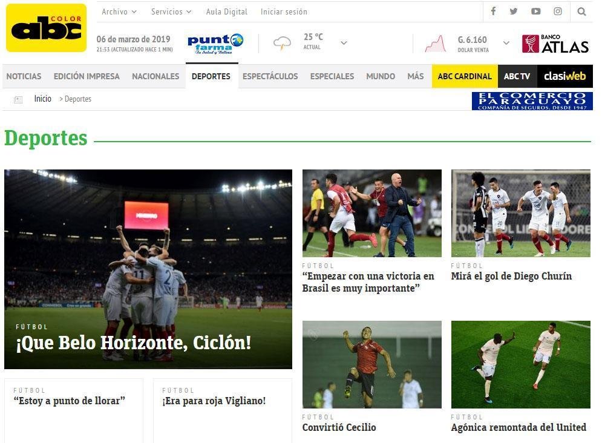Open the Banco Atlas logo
The height and width of the screenshot is (443, 602).
[555, 42]
